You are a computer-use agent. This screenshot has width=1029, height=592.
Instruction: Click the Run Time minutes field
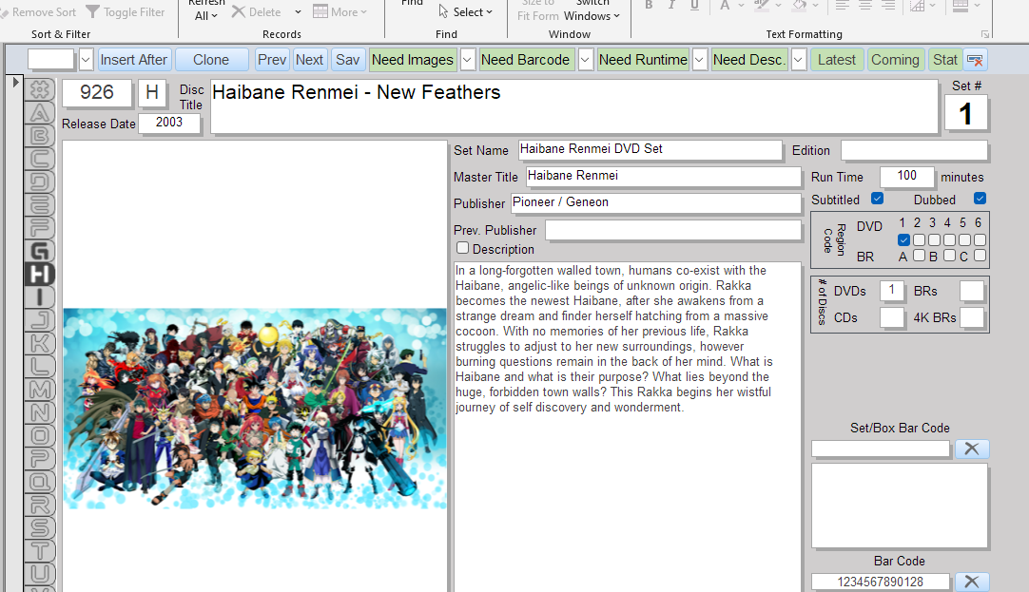click(906, 176)
